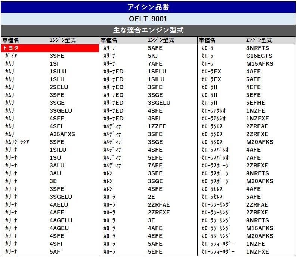Screen dimensions: 297x257
Task: Click the 5SFE engine type cell
Action: coord(57,142)
